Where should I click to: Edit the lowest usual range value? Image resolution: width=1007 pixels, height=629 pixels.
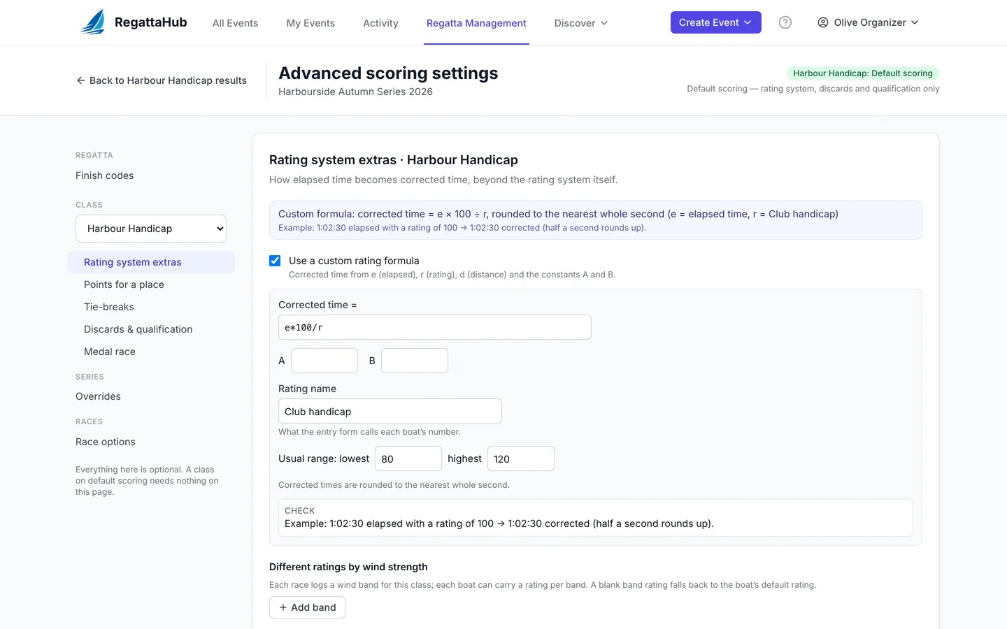(x=408, y=458)
